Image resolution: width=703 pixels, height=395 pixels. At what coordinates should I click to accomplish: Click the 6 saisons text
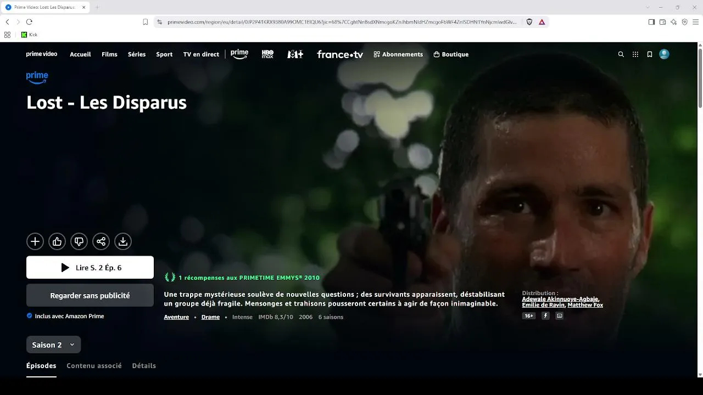point(331,317)
